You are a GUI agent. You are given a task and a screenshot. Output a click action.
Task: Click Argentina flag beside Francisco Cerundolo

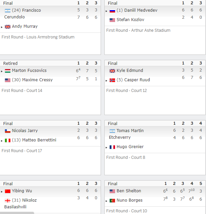pos(7,11)
